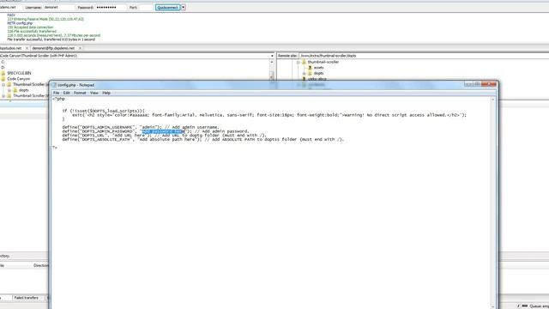
Task: Close the demonet@ftp.dopdemo.net tab with its X
Action: [80, 48]
